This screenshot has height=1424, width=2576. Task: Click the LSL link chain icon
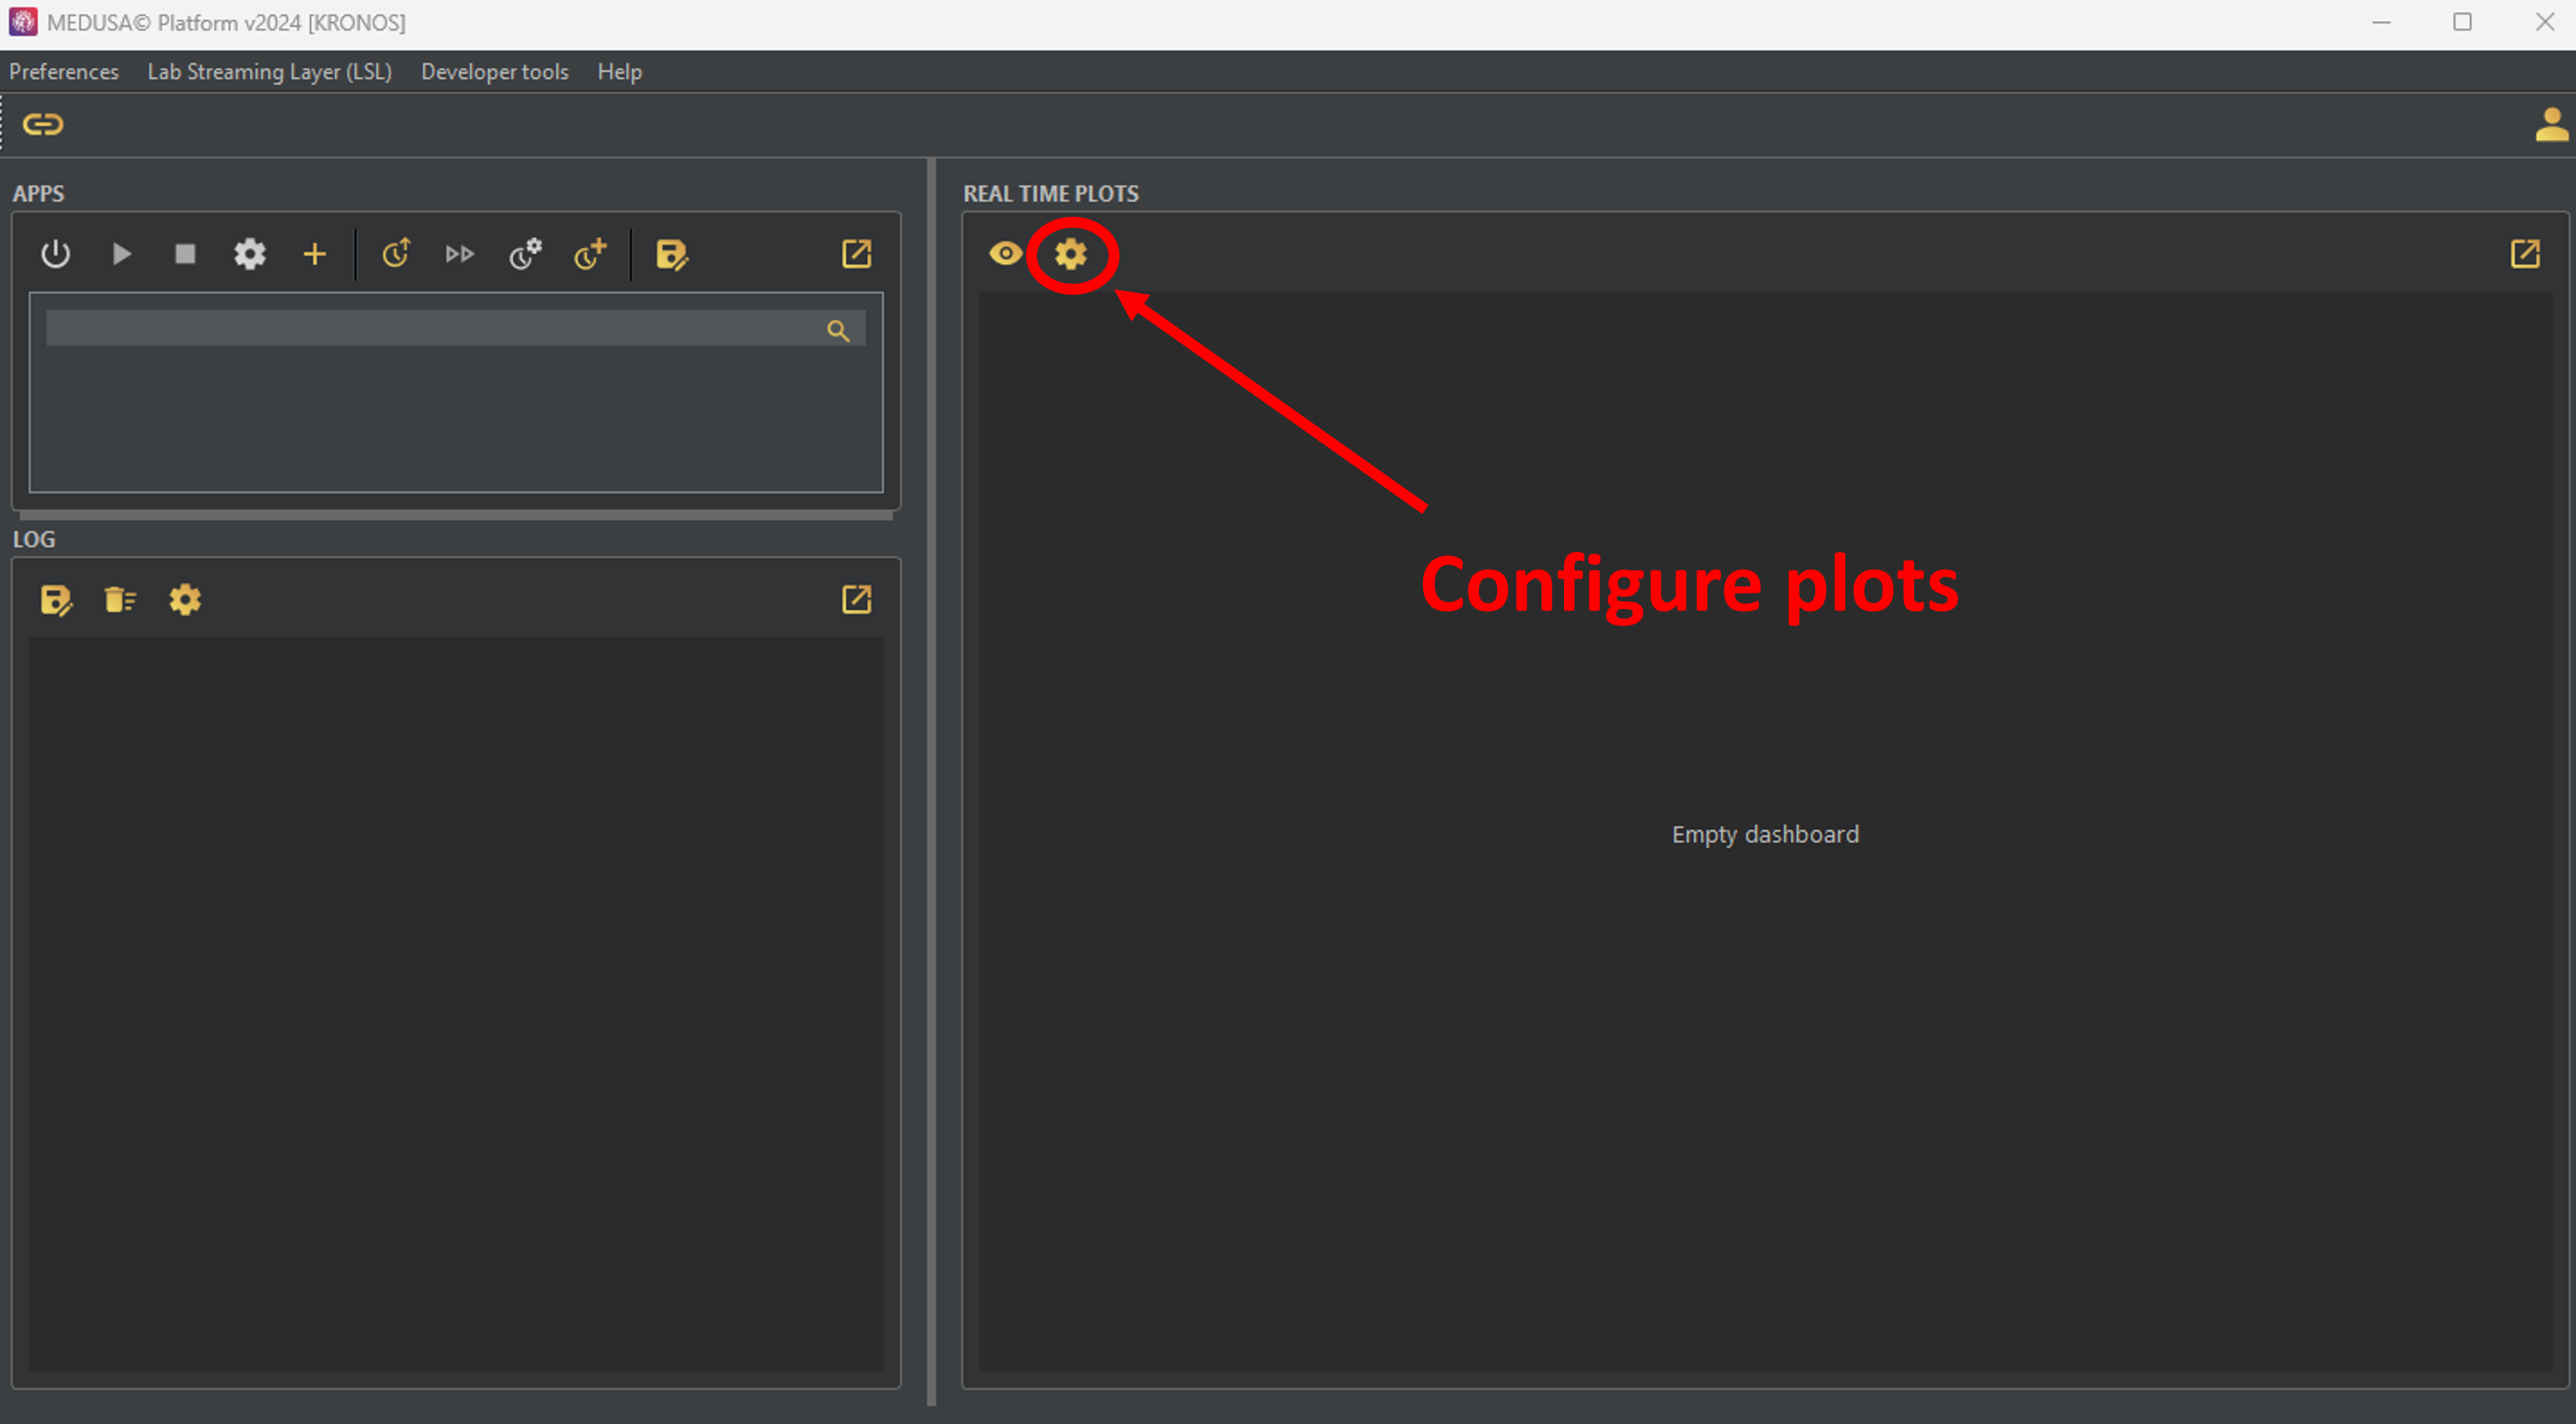click(x=43, y=124)
